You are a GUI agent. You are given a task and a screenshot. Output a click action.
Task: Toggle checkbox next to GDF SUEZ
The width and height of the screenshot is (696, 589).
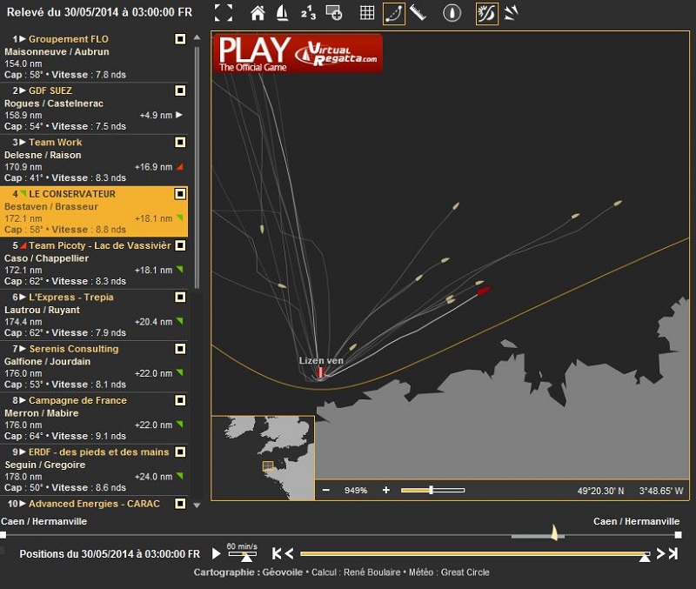point(180,90)
